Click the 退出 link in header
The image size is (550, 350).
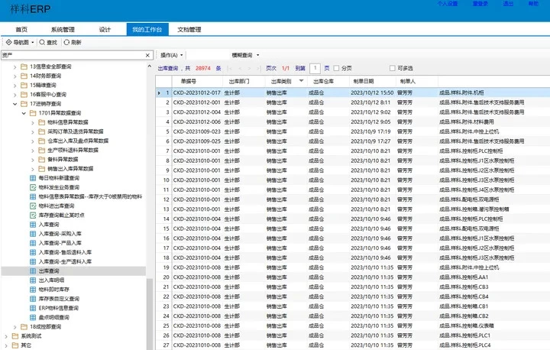pyautogui.click(x=508, y=4)
